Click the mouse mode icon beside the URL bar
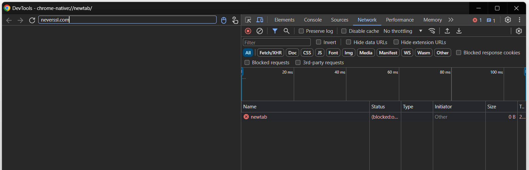 (224, 20)
